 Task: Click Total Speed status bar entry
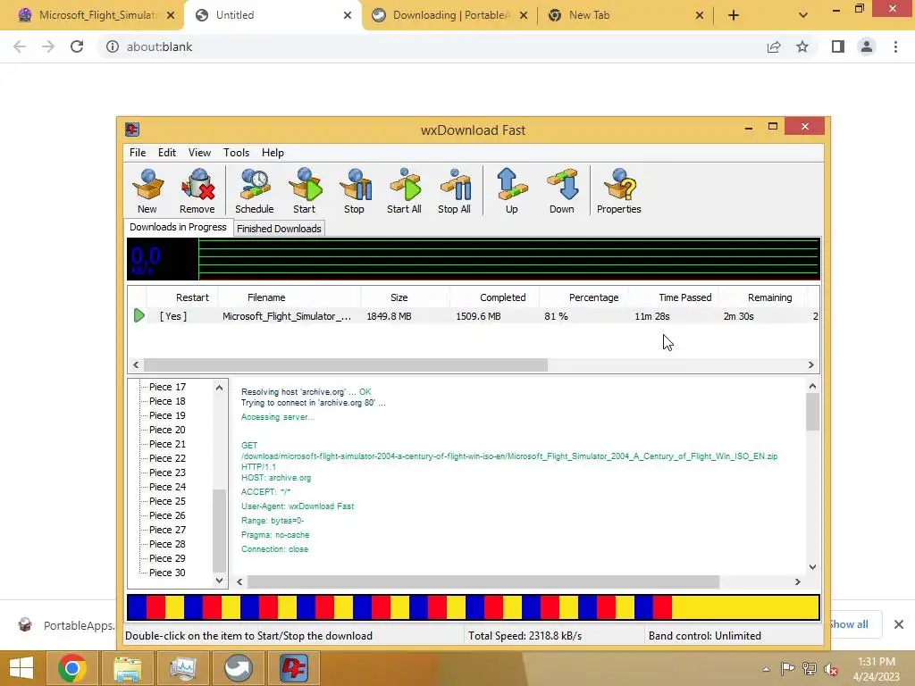pyautogui.click(x=525, y=636)
